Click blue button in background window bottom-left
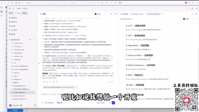 [15, 110]
